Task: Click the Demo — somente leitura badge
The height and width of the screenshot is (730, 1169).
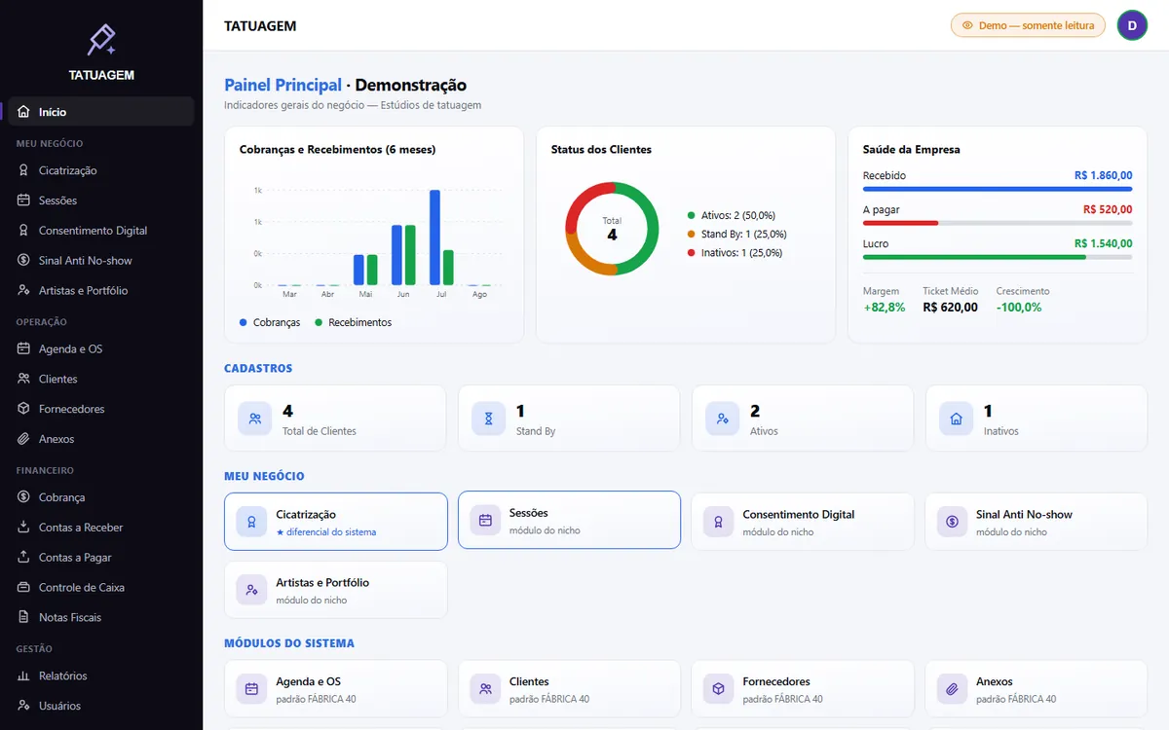Action: tap(1028, 25)
